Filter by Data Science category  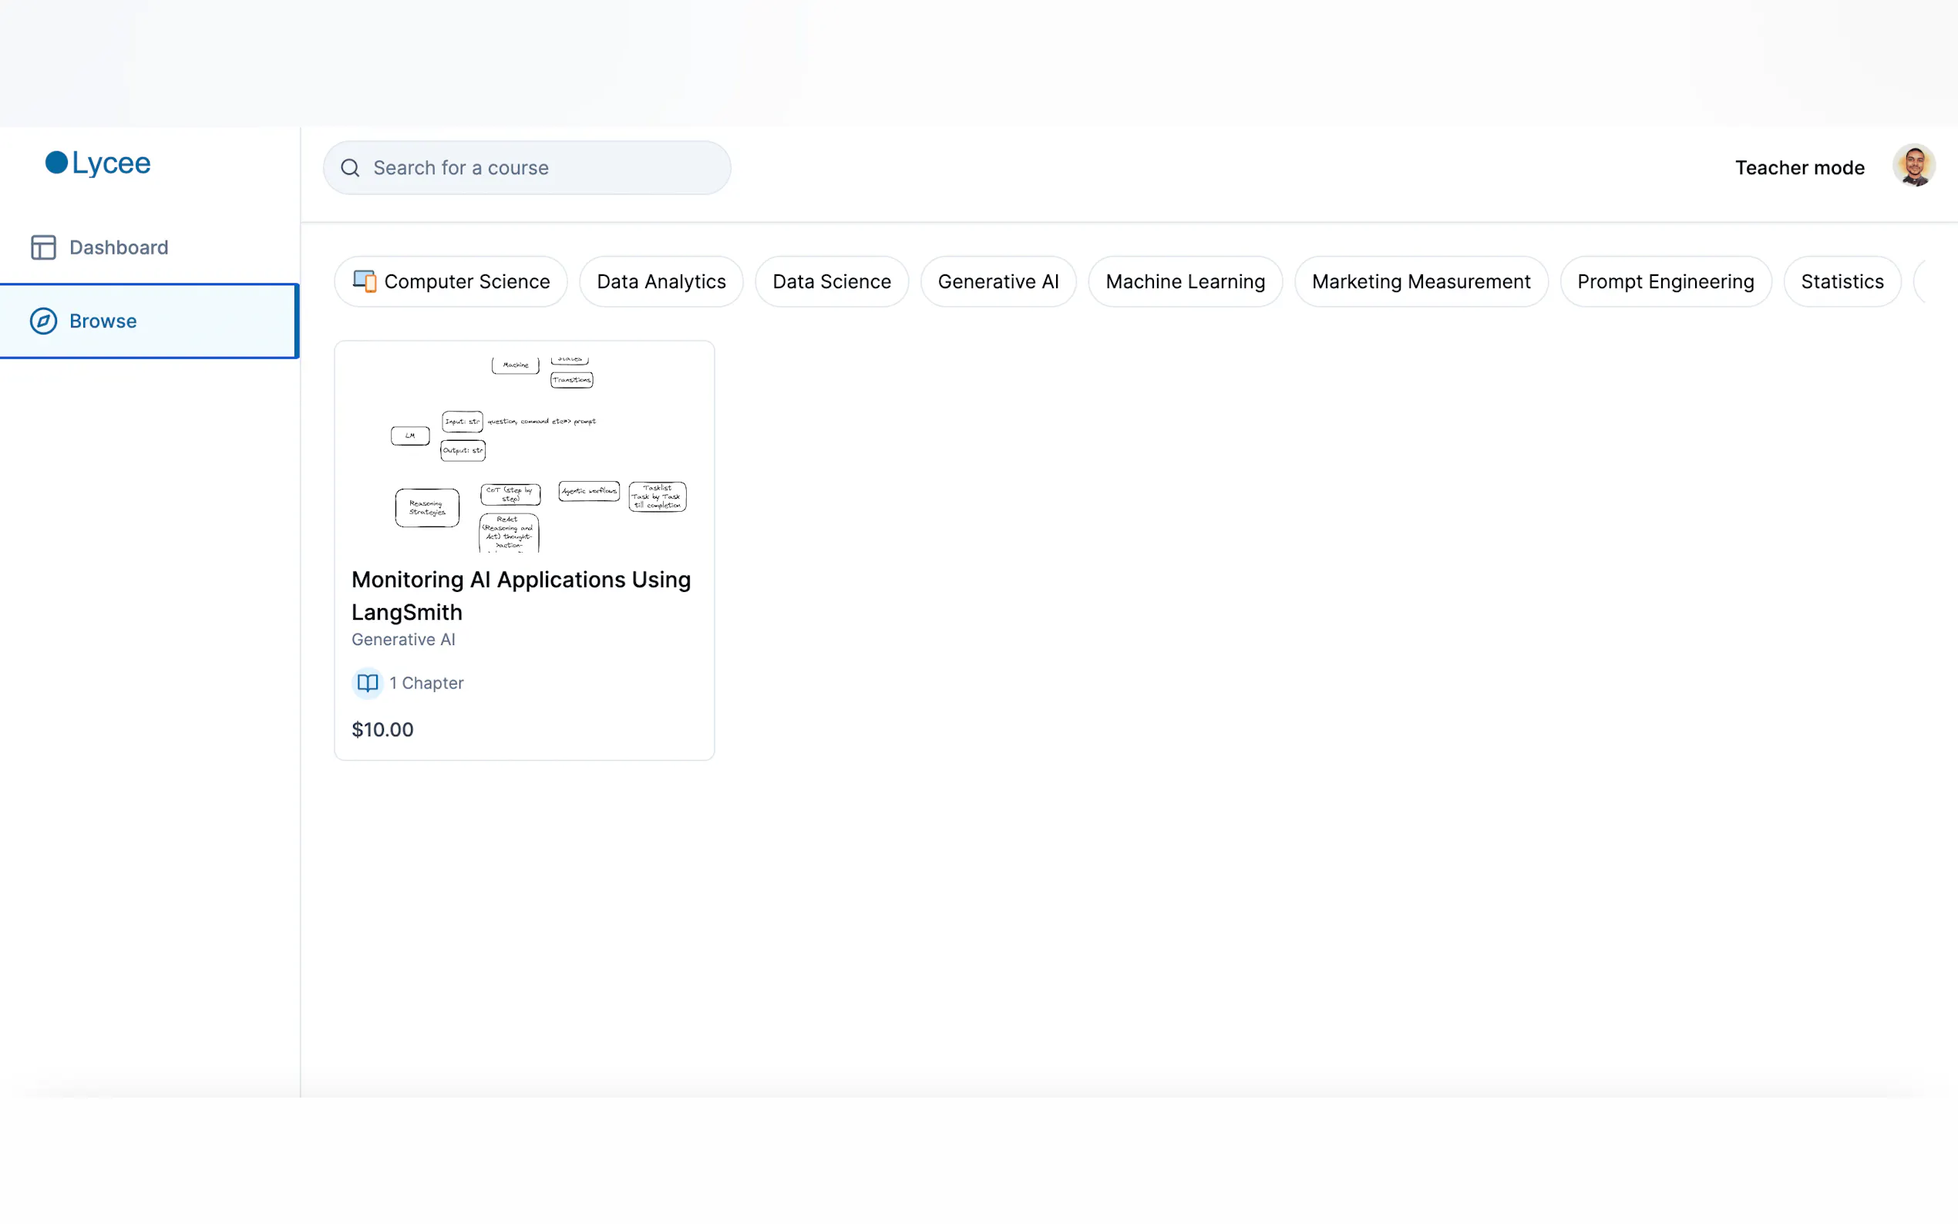pos(830,281)
